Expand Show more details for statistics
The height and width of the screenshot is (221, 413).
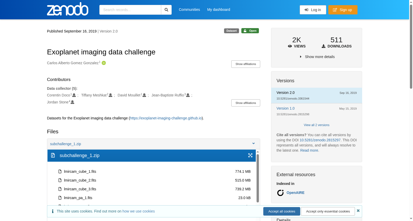[x=317, y=57]
